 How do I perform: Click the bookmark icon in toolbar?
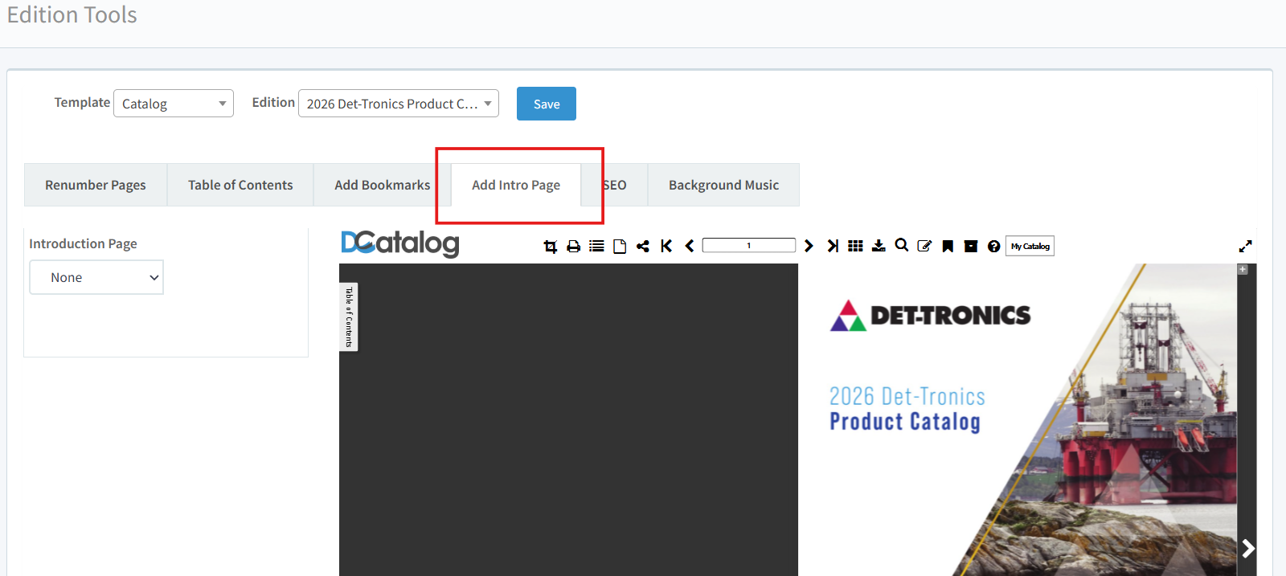(x=948, y=247)
